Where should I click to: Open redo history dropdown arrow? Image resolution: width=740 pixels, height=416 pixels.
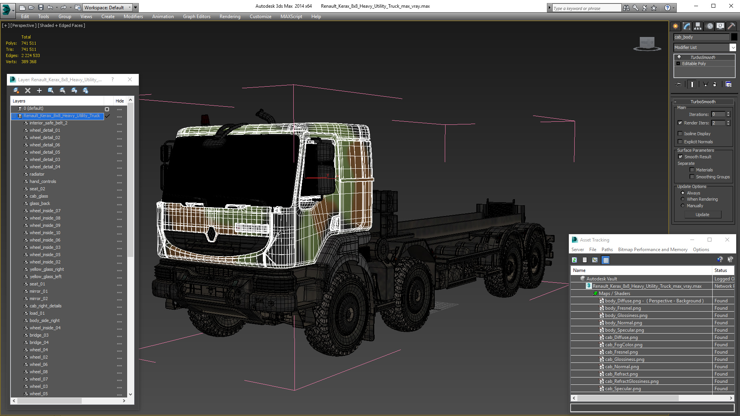(x=70, y=7)
